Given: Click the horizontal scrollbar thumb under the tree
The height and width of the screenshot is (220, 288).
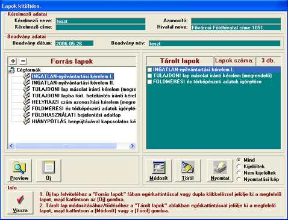Looking at the screenshot, I should coord(66,145).
